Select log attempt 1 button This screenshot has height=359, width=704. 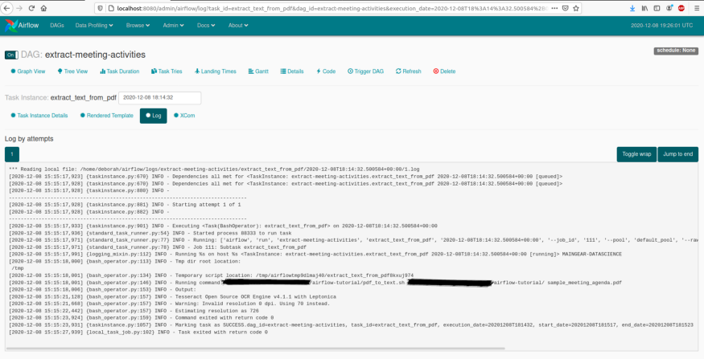[x=12, y=154]
